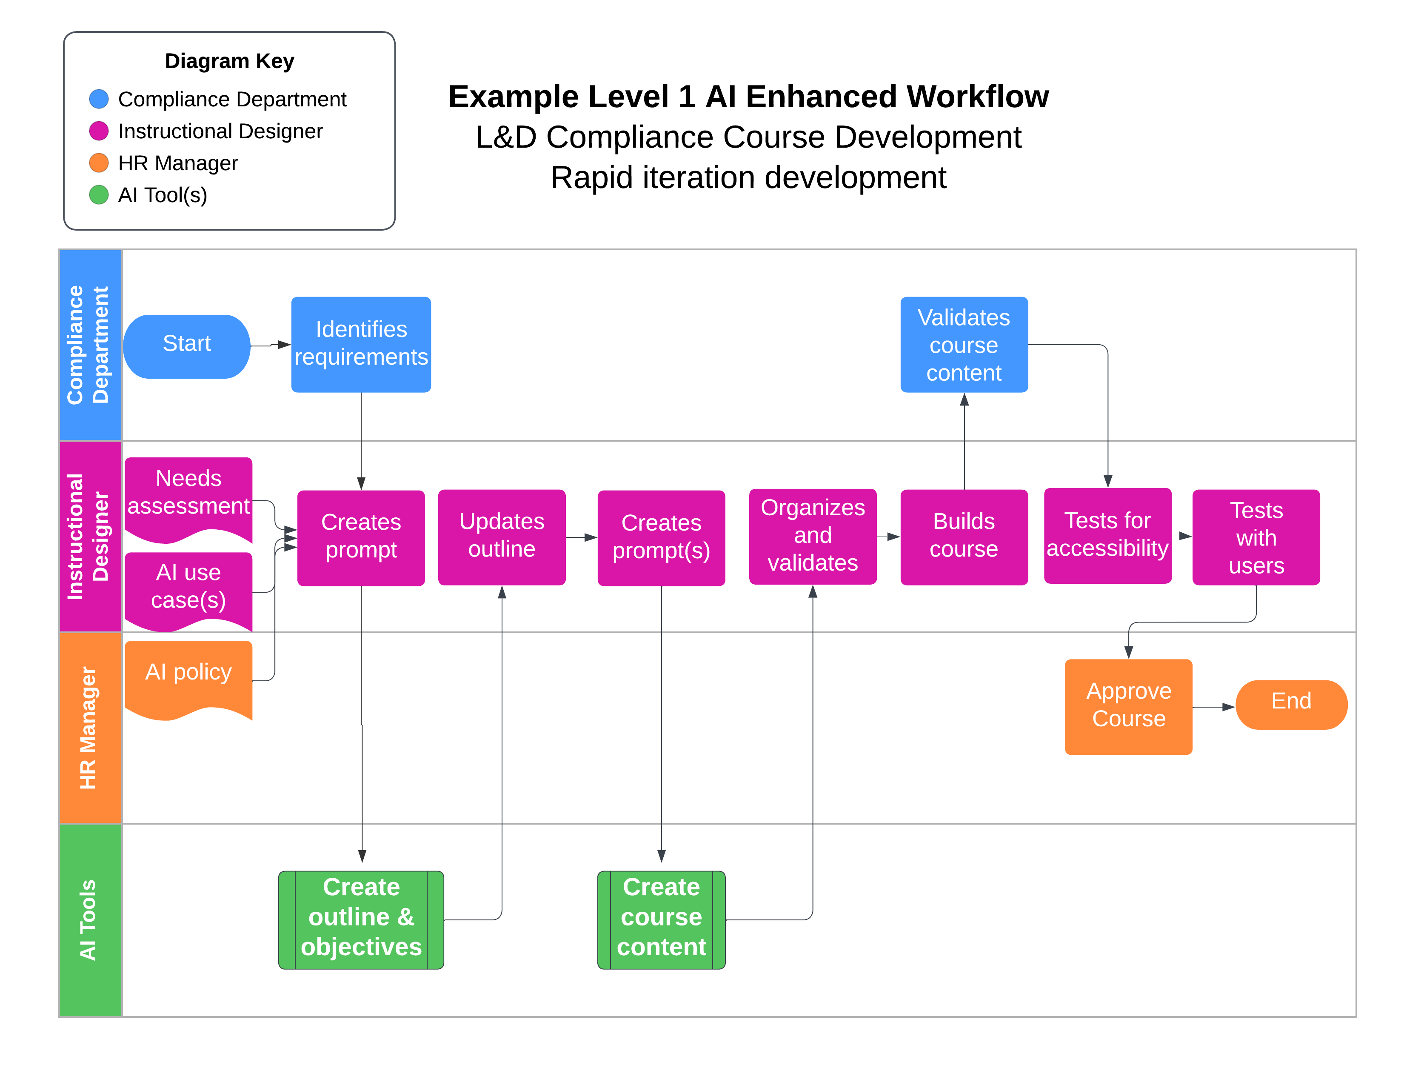1404x1085 pixels.
Task: Click the blue Start terminator shape
Action: [186, 346]
